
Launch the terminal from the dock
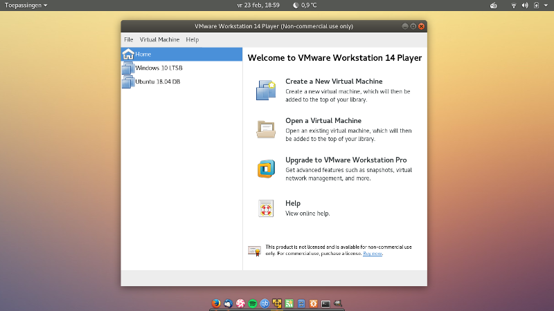coord(325,303)
